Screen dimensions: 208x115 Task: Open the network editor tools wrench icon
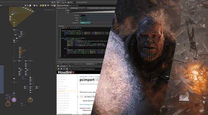(x=25, y=5)
